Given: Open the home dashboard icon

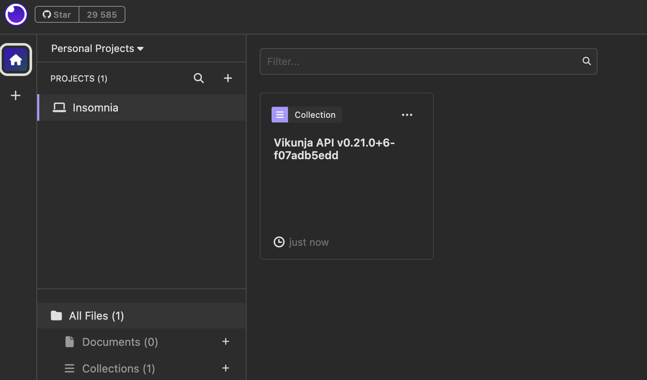Looking at the screenshot, I should [x=16, y=60].
